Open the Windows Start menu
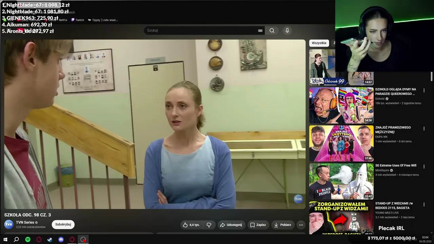Viewport: 434px width, 244px height. coord(5,239)
